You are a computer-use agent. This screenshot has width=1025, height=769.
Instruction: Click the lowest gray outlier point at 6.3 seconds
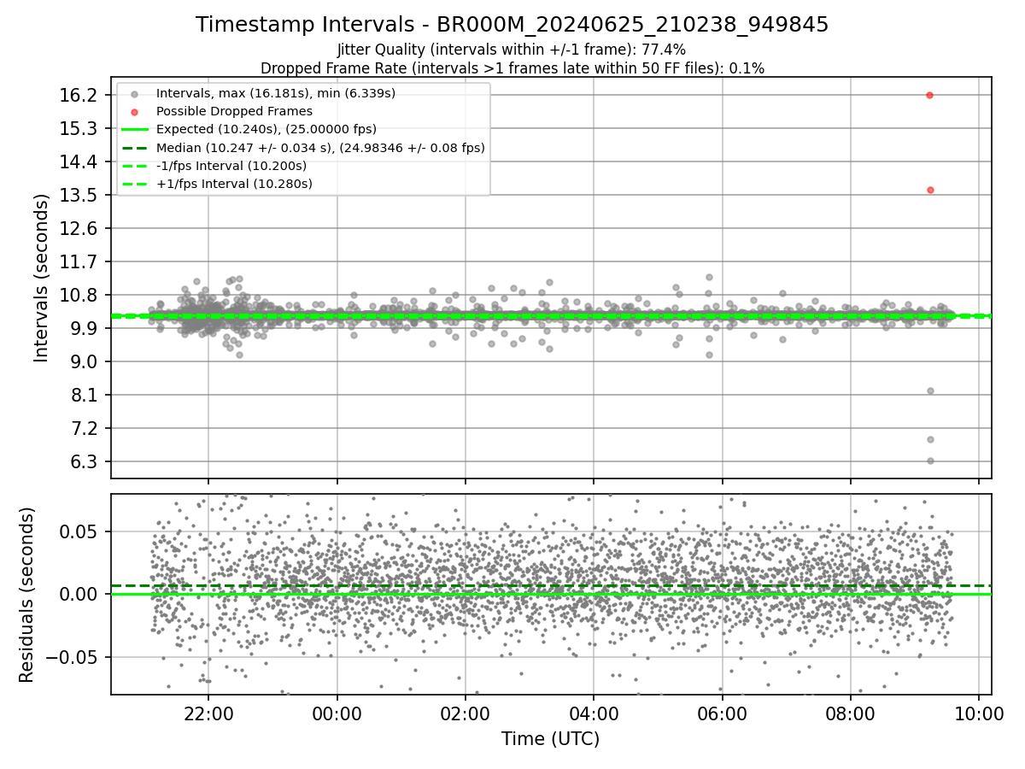tap(930, 461)
